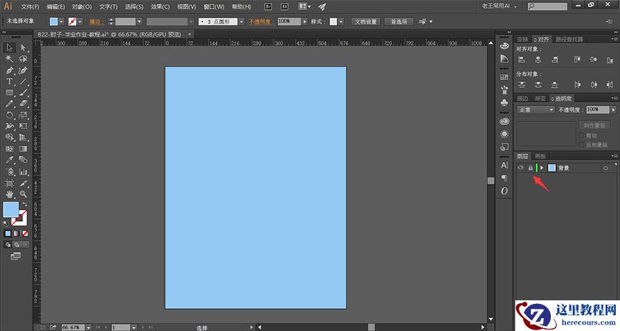Hide the 背景 layer with eye icon
620x331 pixels.
click(x=521, y=168)
